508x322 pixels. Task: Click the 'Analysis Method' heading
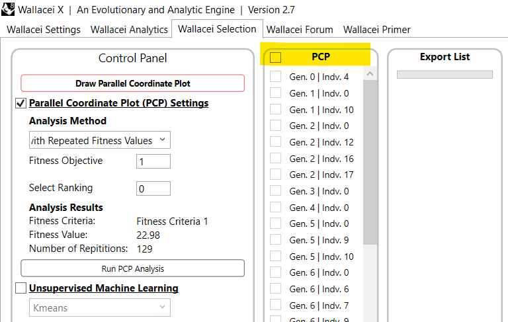coord(67,121)
